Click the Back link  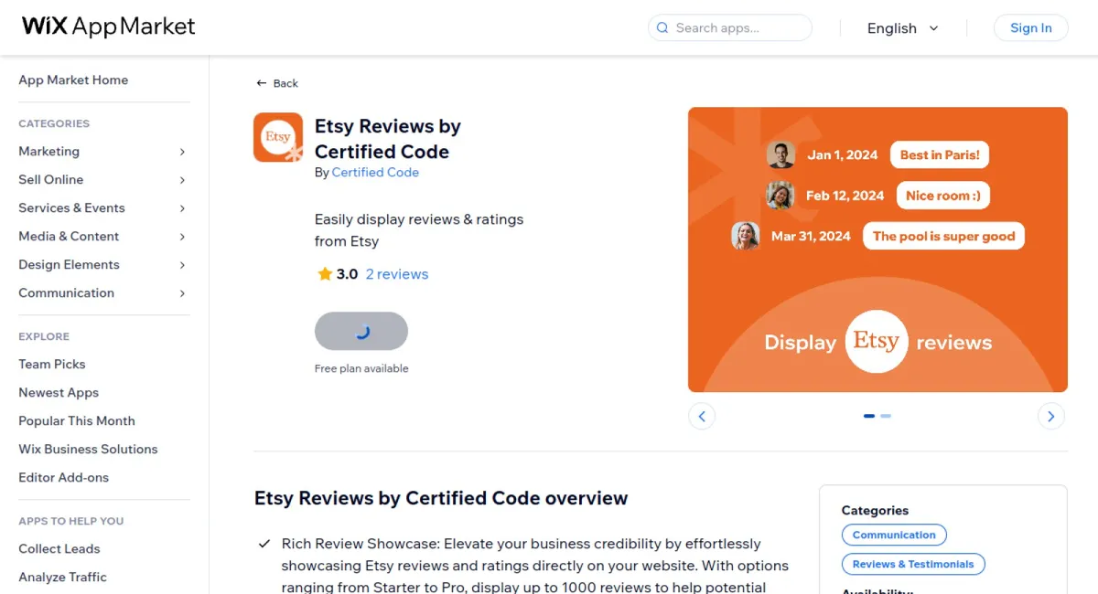pyautogui.click(x=277, y=83)
